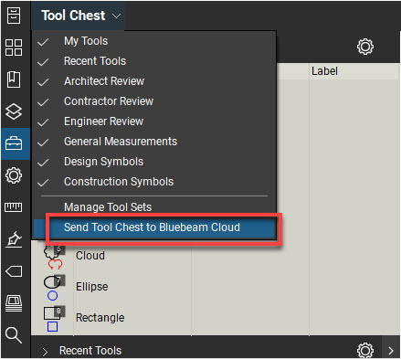
Task: Open the Studio panel icon
Action: point(14,303)
